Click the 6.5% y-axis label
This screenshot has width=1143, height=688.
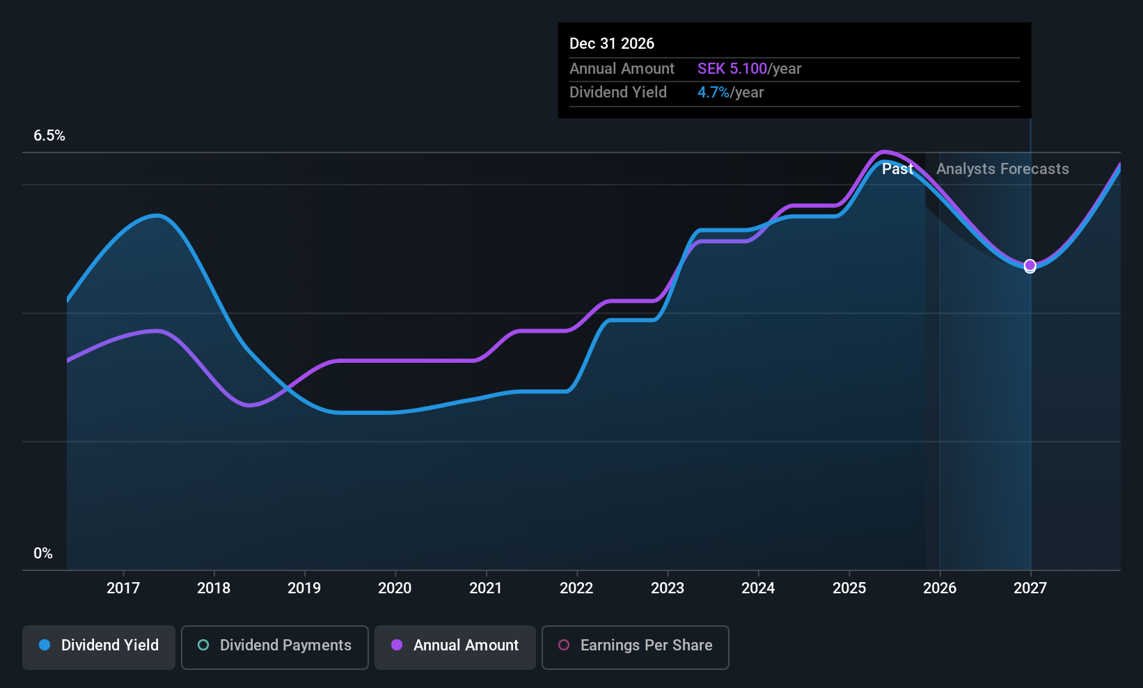[49, 135]
